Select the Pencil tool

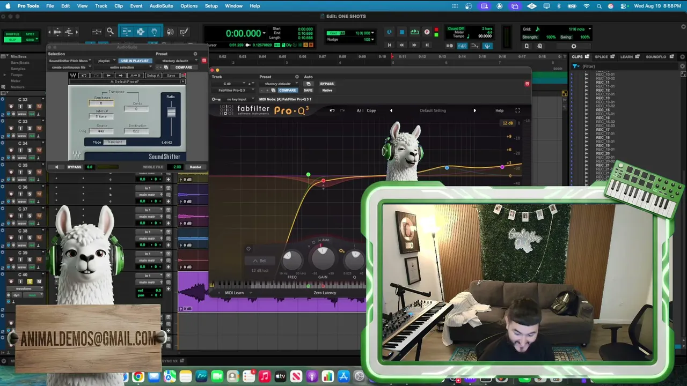pyautogui.click(x=184, y=32)
